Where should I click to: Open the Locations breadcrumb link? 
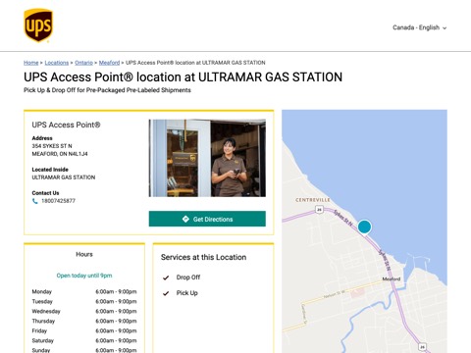point(57,63)
